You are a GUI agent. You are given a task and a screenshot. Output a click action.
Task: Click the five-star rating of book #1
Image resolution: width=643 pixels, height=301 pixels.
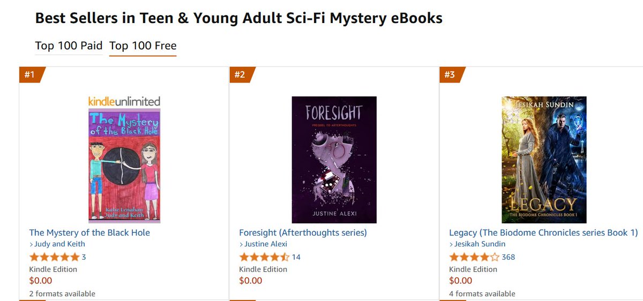point(54,257)
